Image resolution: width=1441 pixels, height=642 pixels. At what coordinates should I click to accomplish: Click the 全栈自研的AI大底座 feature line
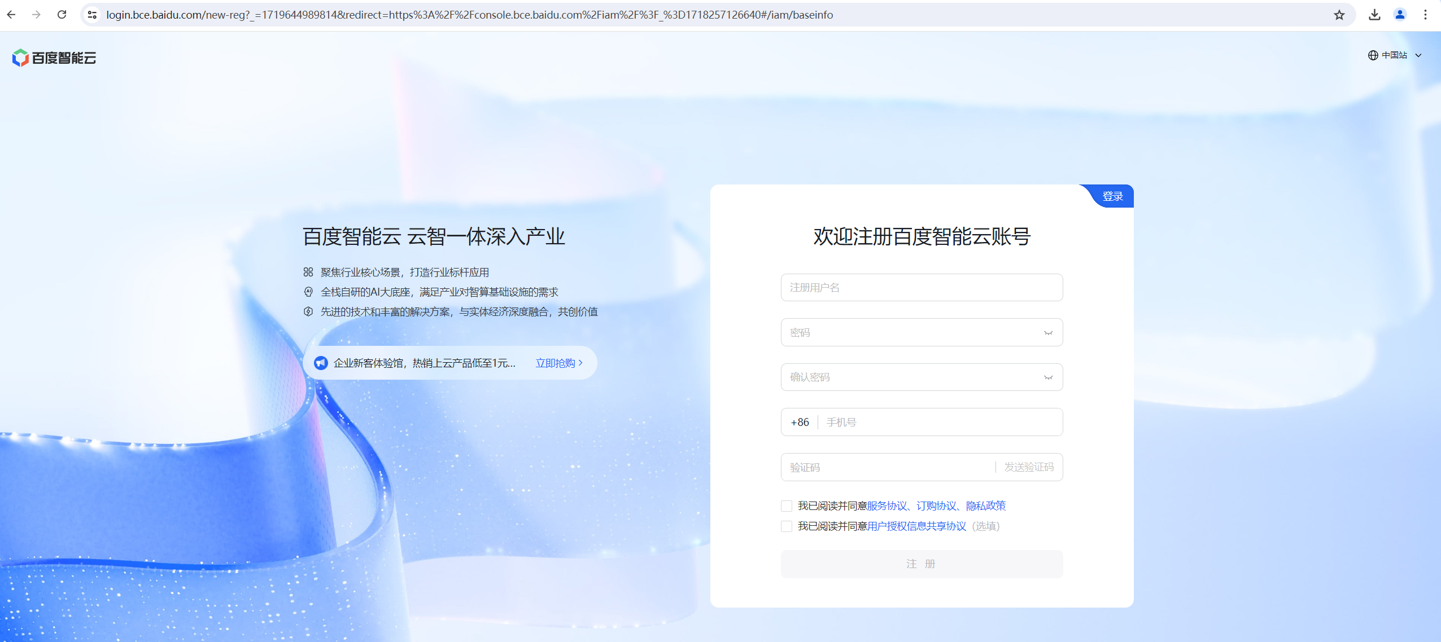tap(439, 292)
